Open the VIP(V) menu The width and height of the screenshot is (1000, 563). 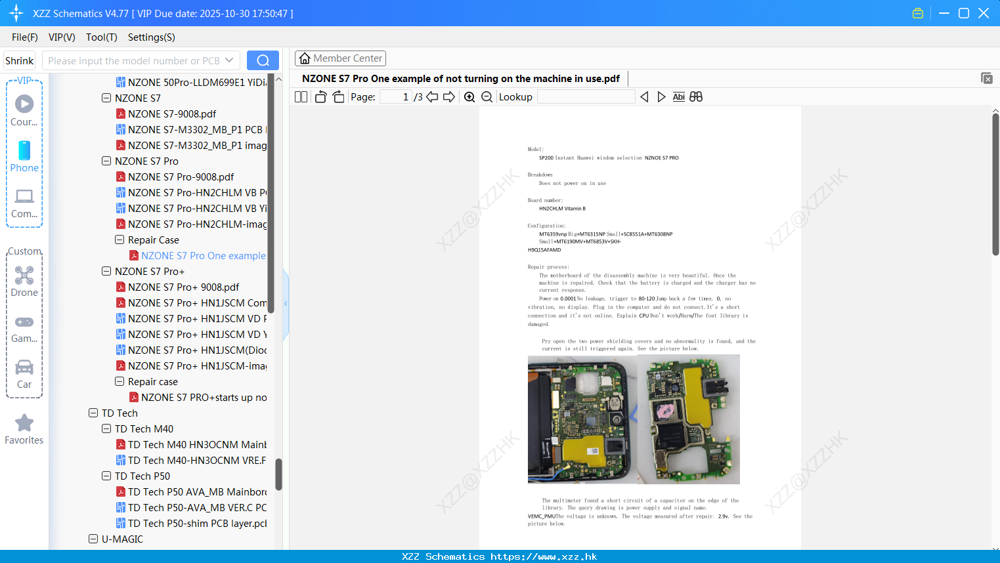[x=62, y=37]
